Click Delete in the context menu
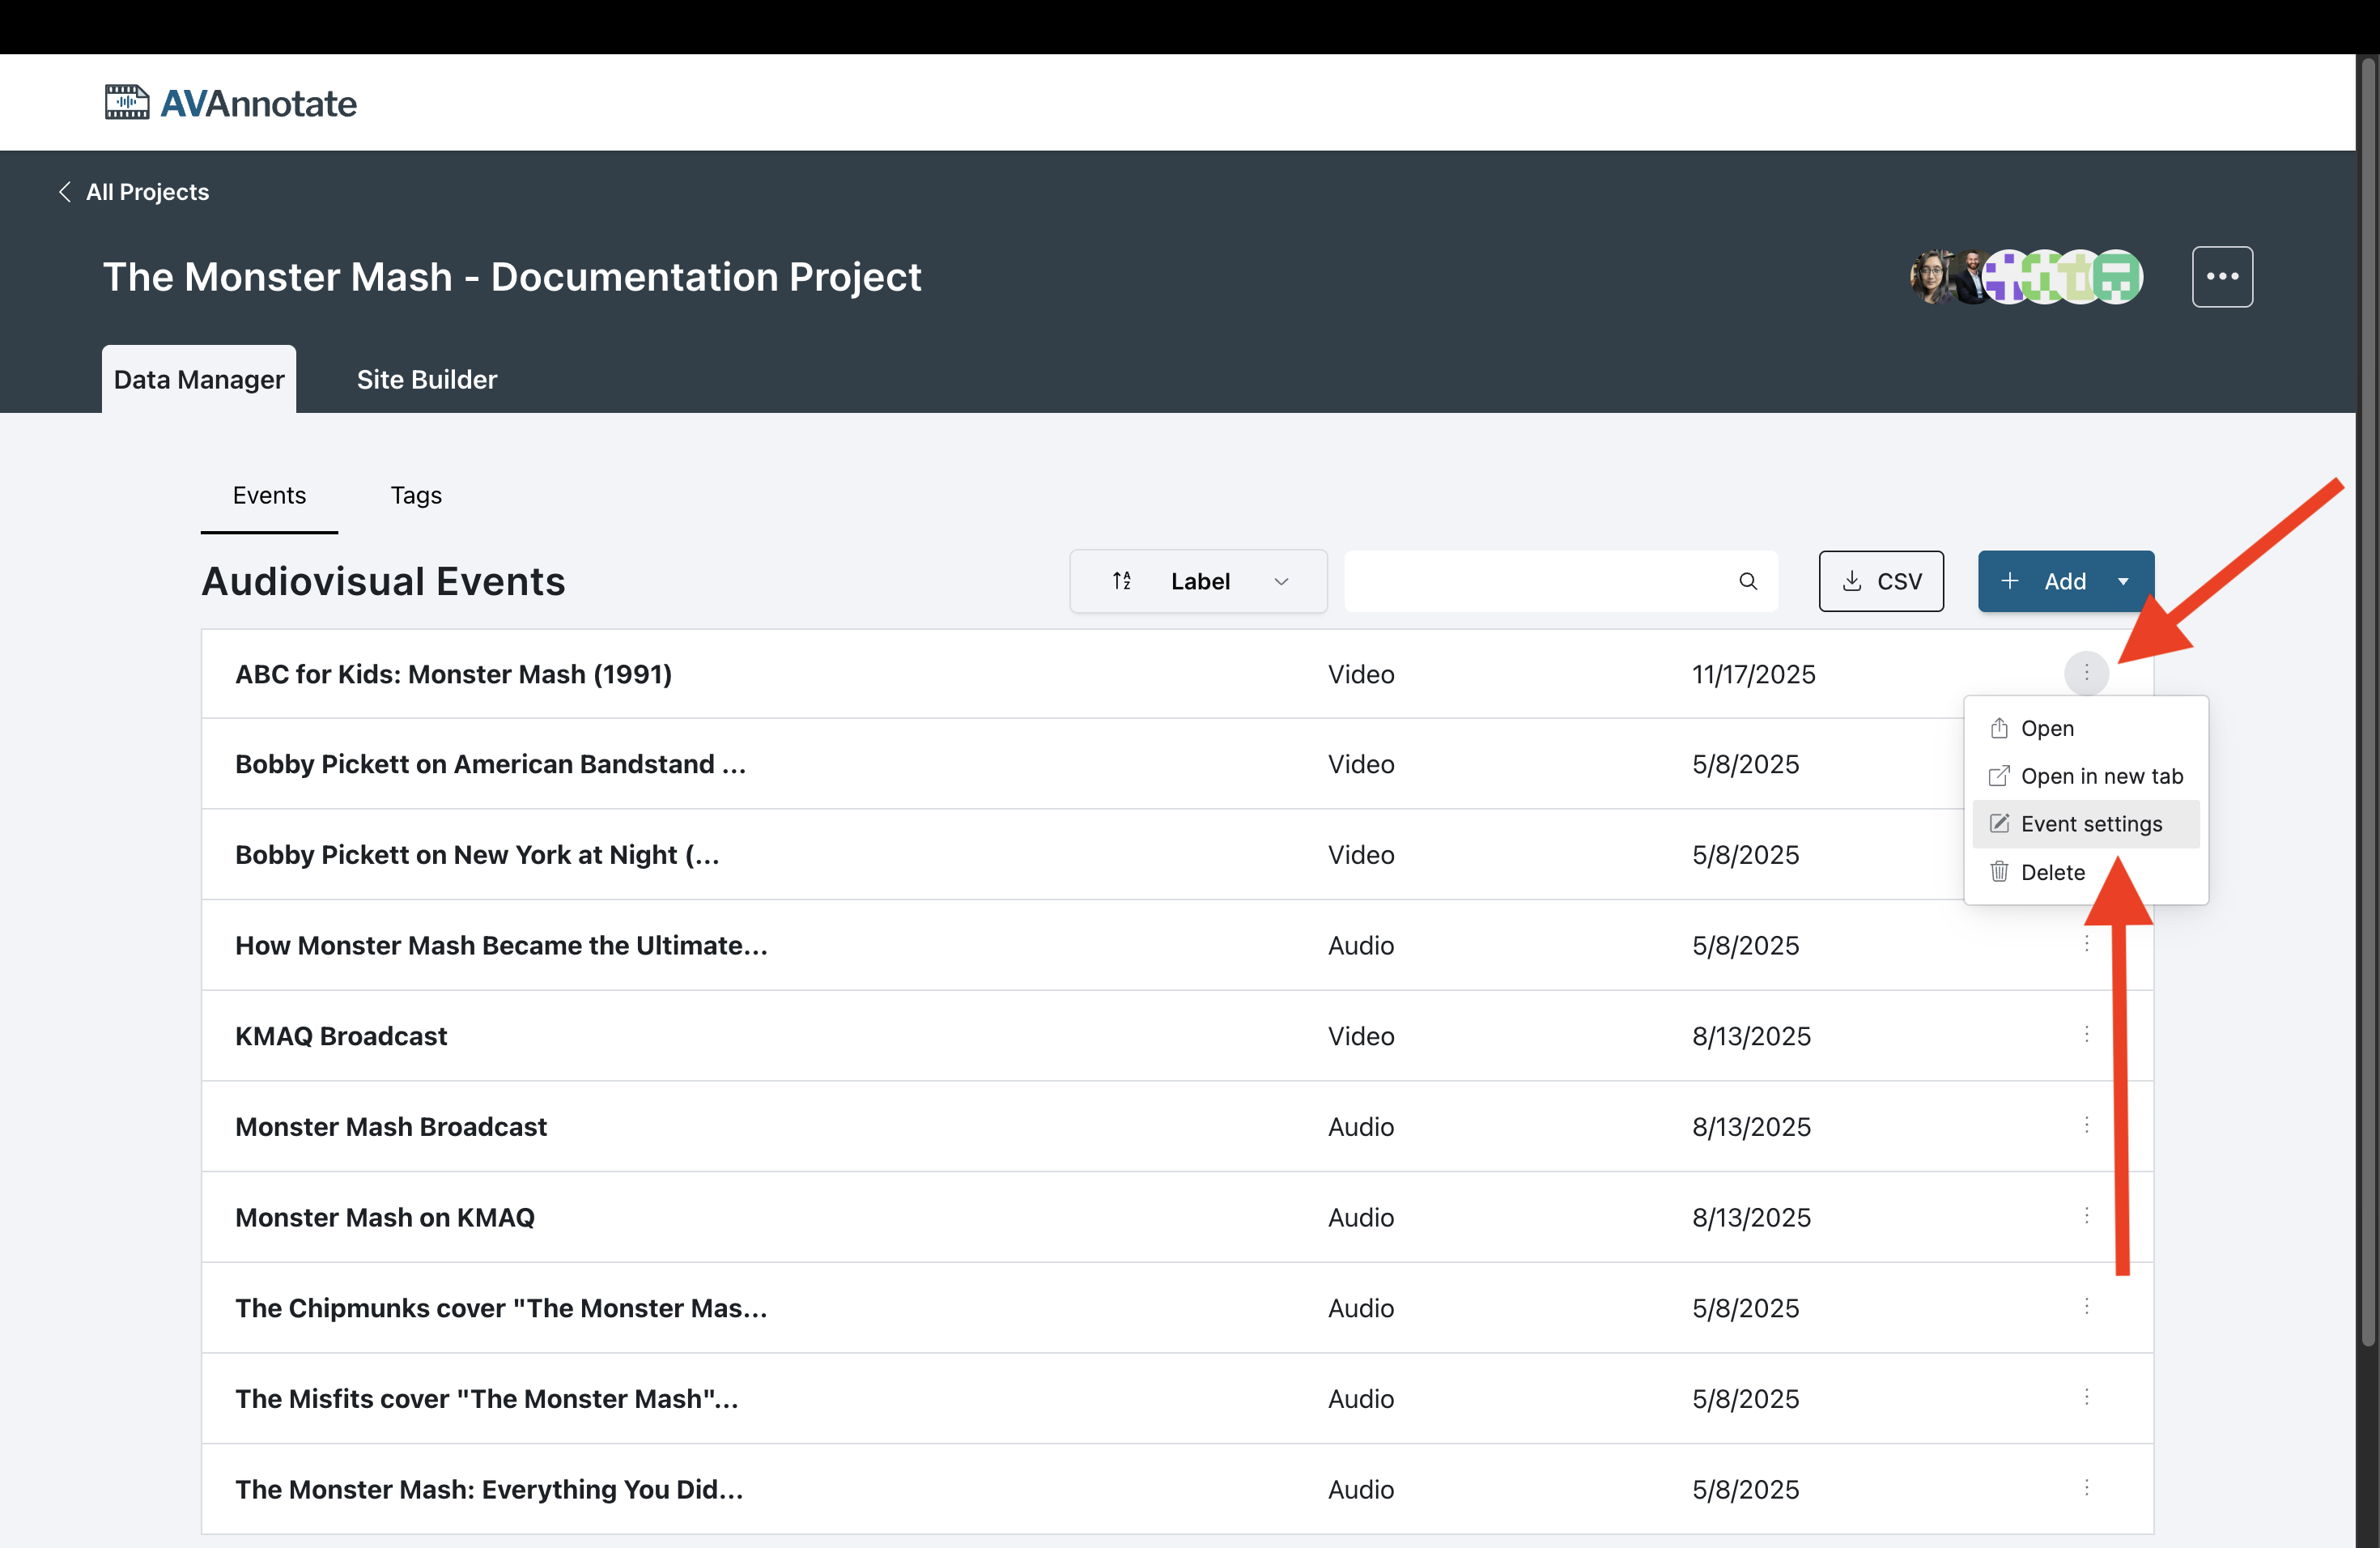2380x1548 pixels. tap(2052, 872)
